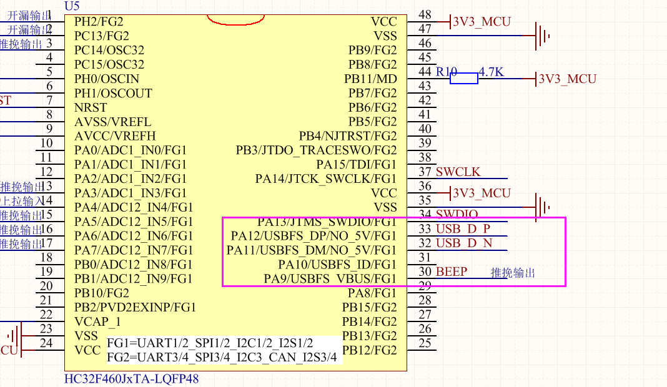
Task: Click pin name AVSS/VREFL
Action: 112,122
